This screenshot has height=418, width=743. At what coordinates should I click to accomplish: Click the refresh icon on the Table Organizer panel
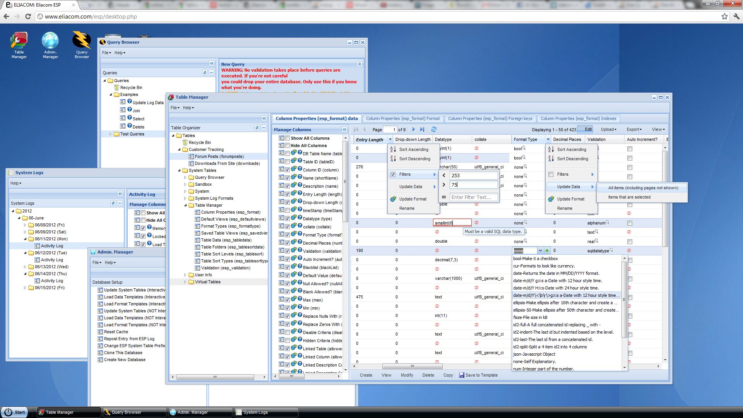[x=256, y=127]
